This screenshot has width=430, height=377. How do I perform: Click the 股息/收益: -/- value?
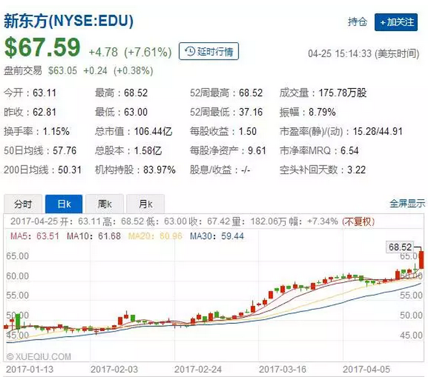(x=246, y=170)
